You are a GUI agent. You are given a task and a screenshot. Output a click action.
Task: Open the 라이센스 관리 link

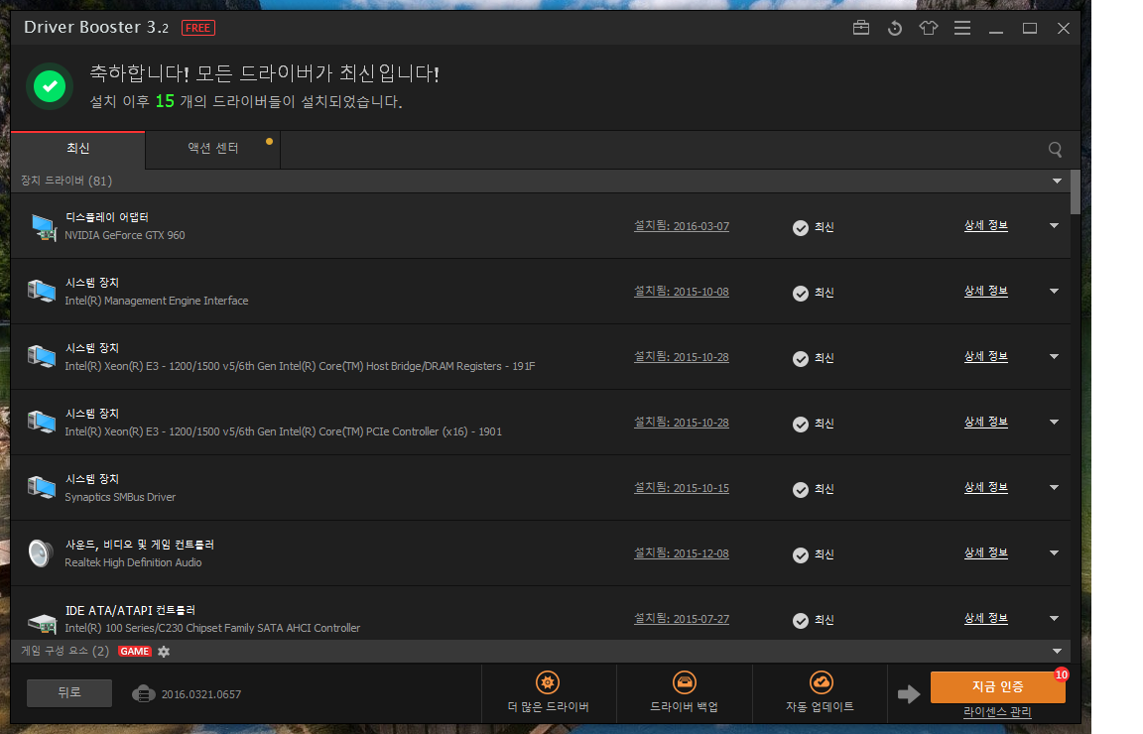click(997, 712)
